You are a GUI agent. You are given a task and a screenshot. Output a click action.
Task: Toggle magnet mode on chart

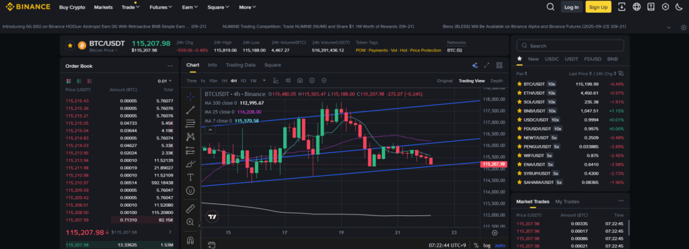click(x=190, y=240)
